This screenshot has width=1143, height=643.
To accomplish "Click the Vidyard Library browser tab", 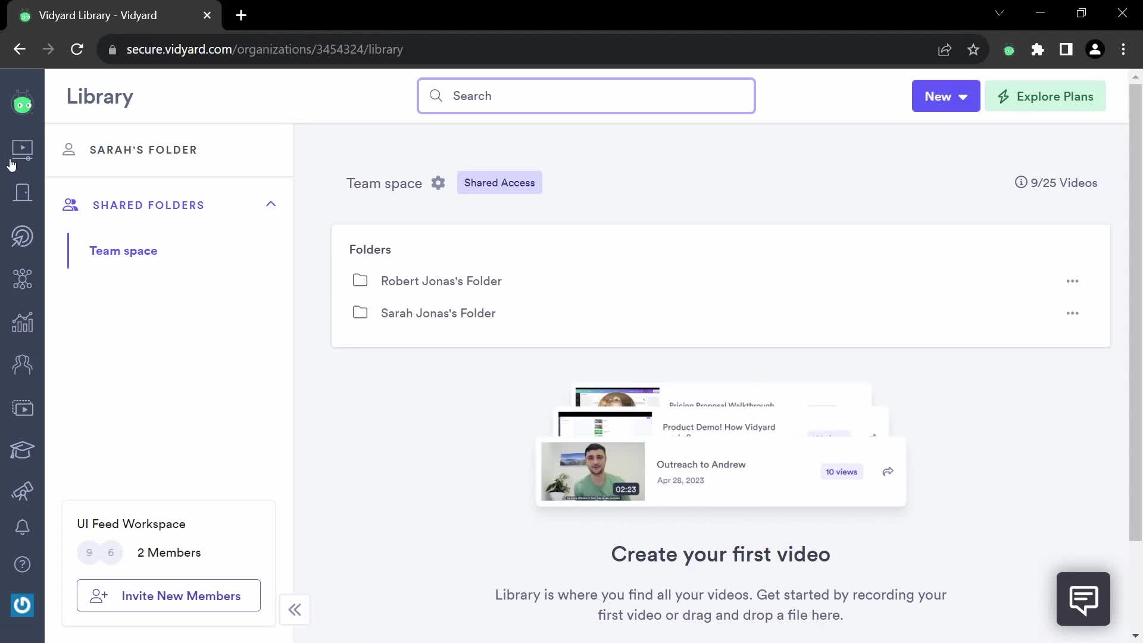I will 114,15.
